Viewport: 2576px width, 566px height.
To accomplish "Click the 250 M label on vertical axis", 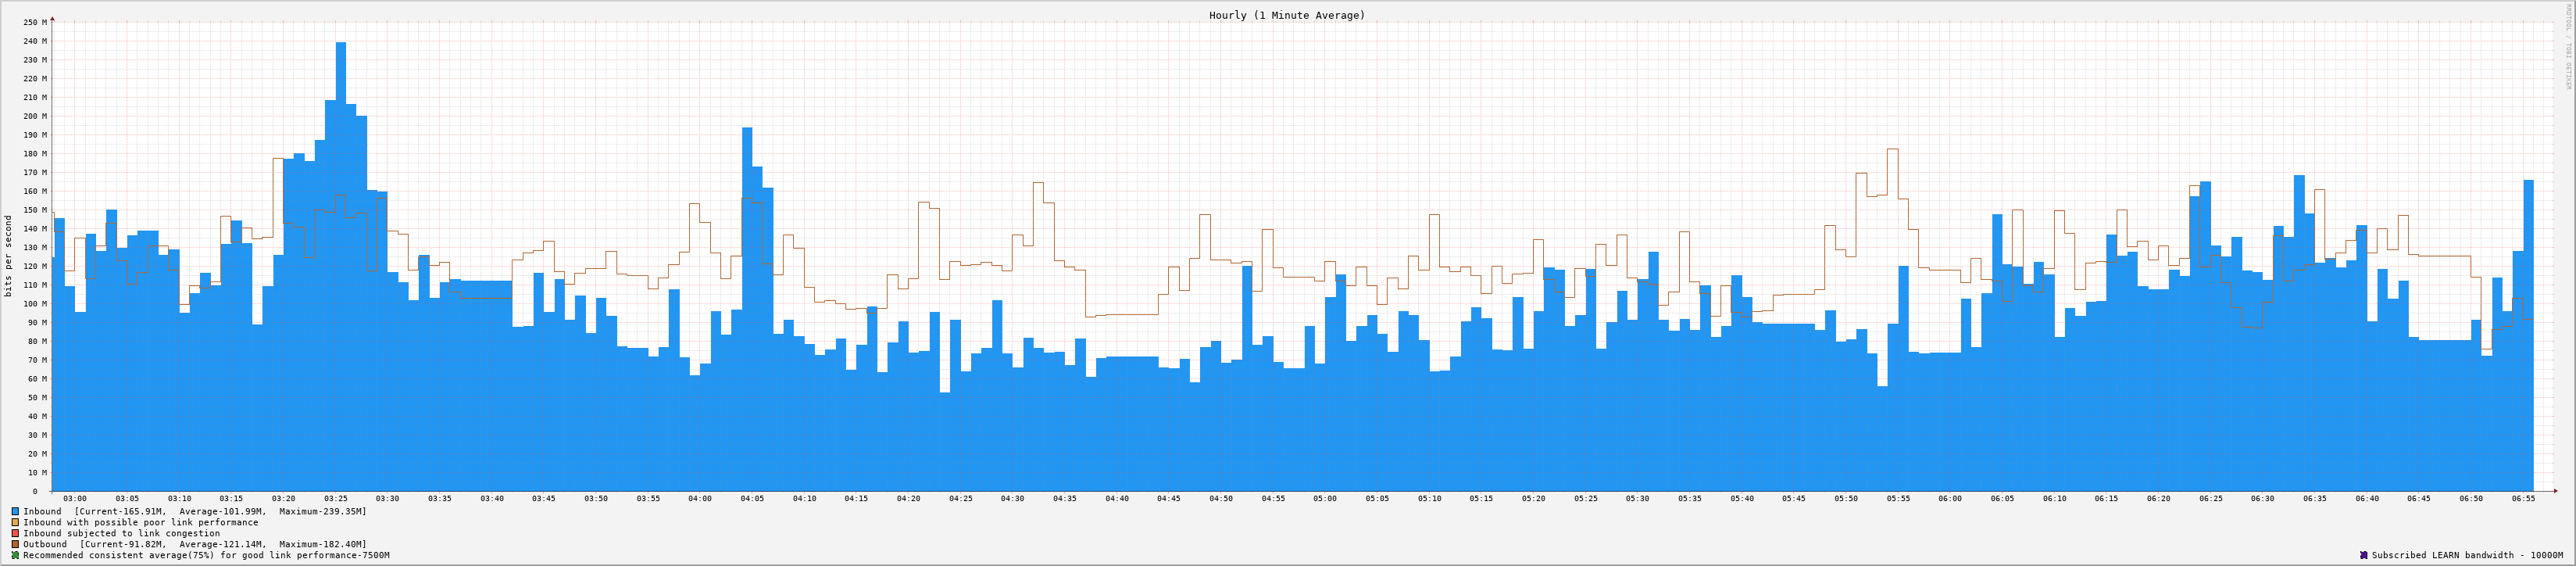I will coord(34,22).
